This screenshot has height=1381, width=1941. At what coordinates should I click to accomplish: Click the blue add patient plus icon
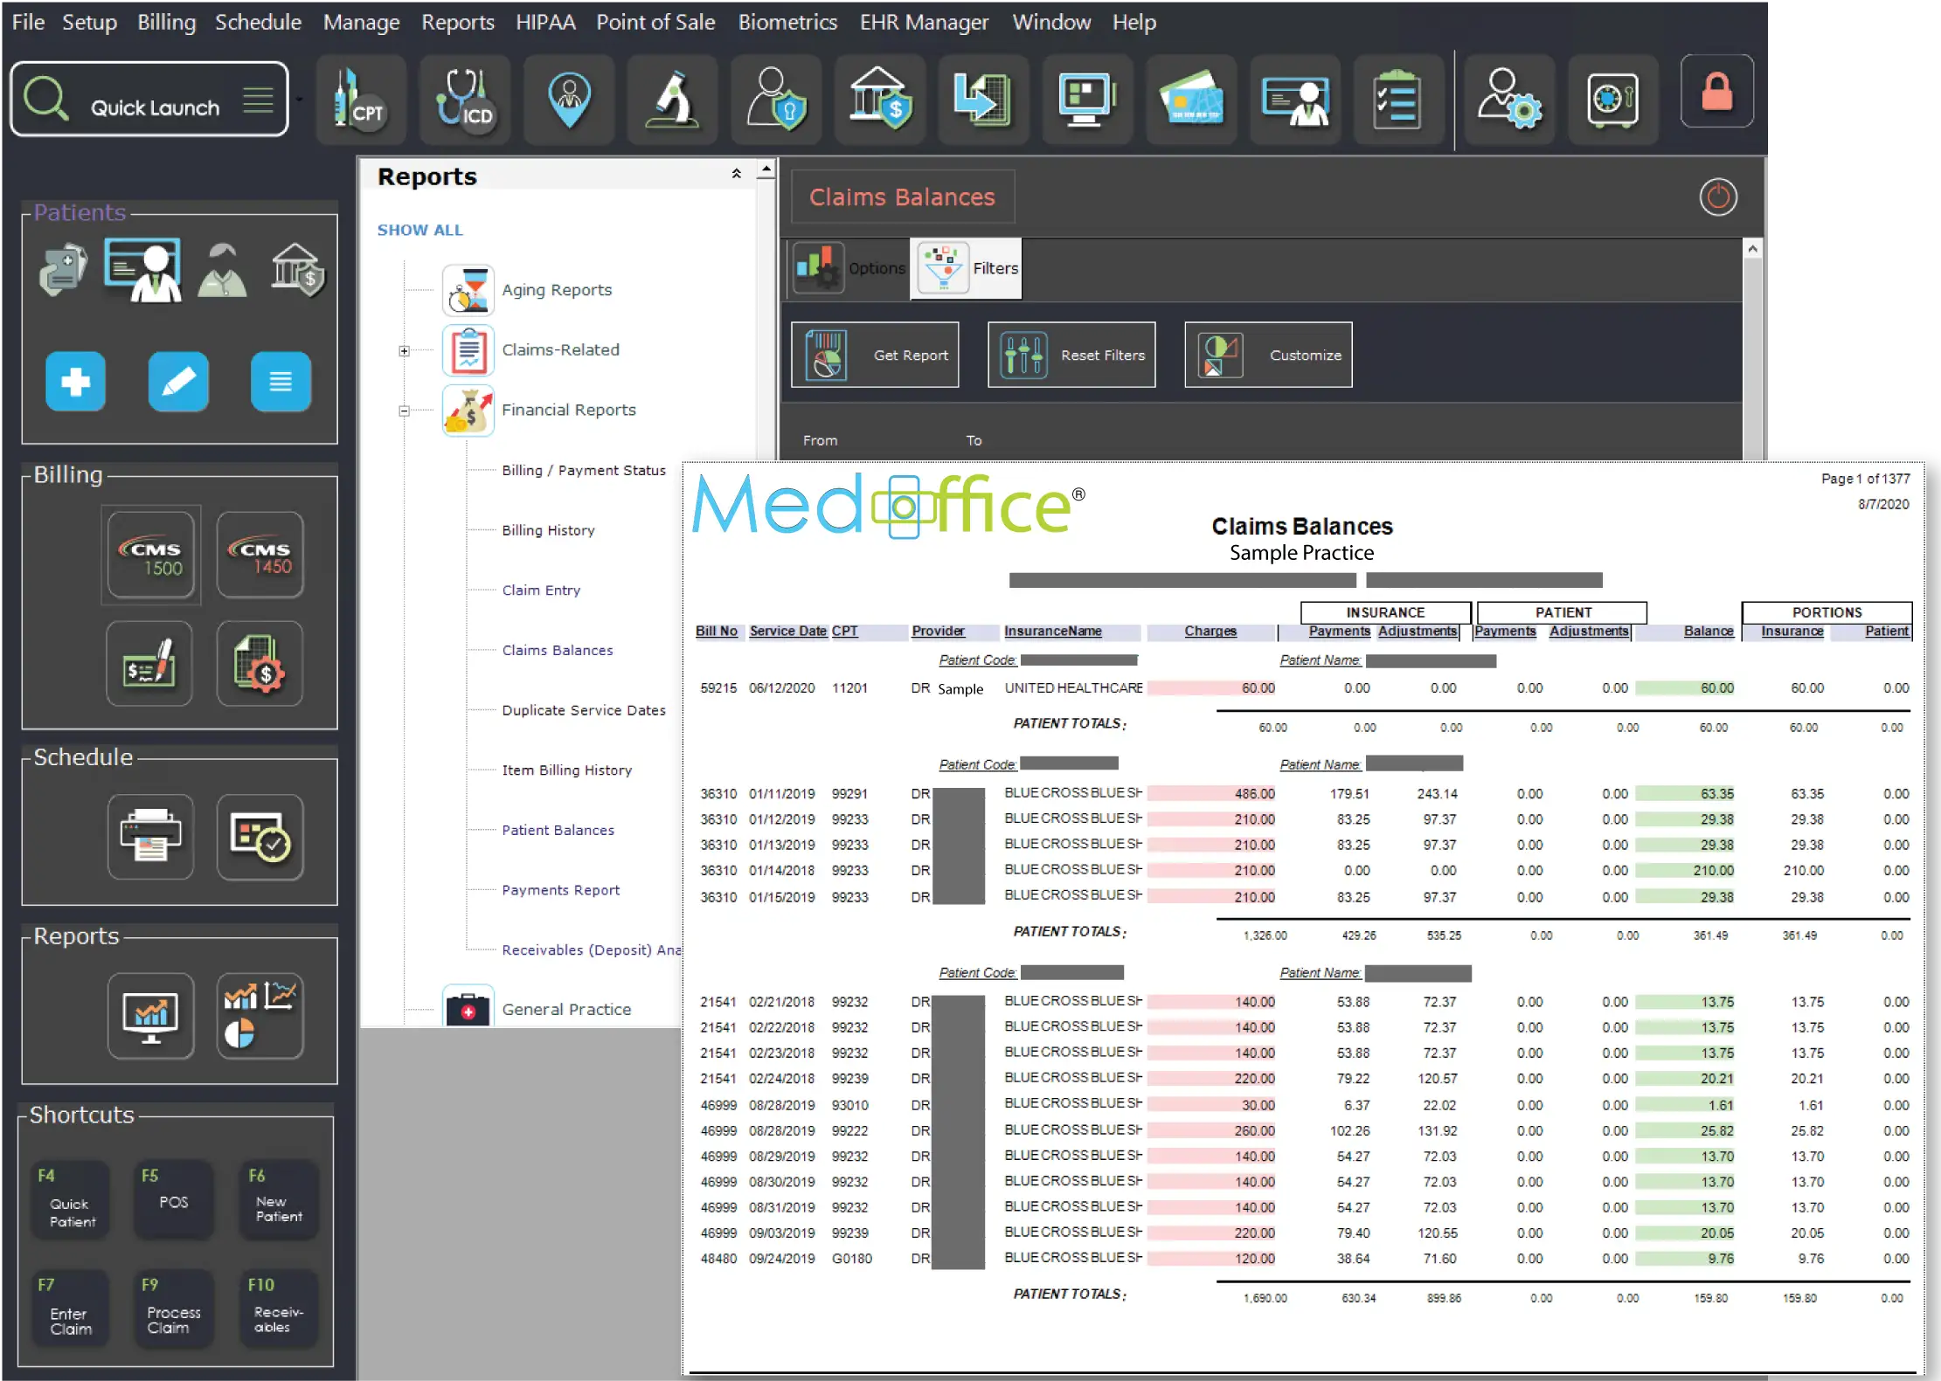(75, 382)
